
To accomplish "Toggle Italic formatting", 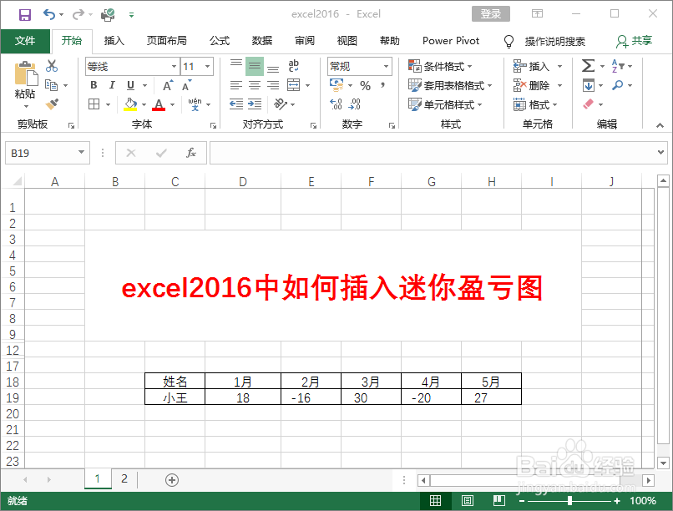I will click(x=112, y=85).
